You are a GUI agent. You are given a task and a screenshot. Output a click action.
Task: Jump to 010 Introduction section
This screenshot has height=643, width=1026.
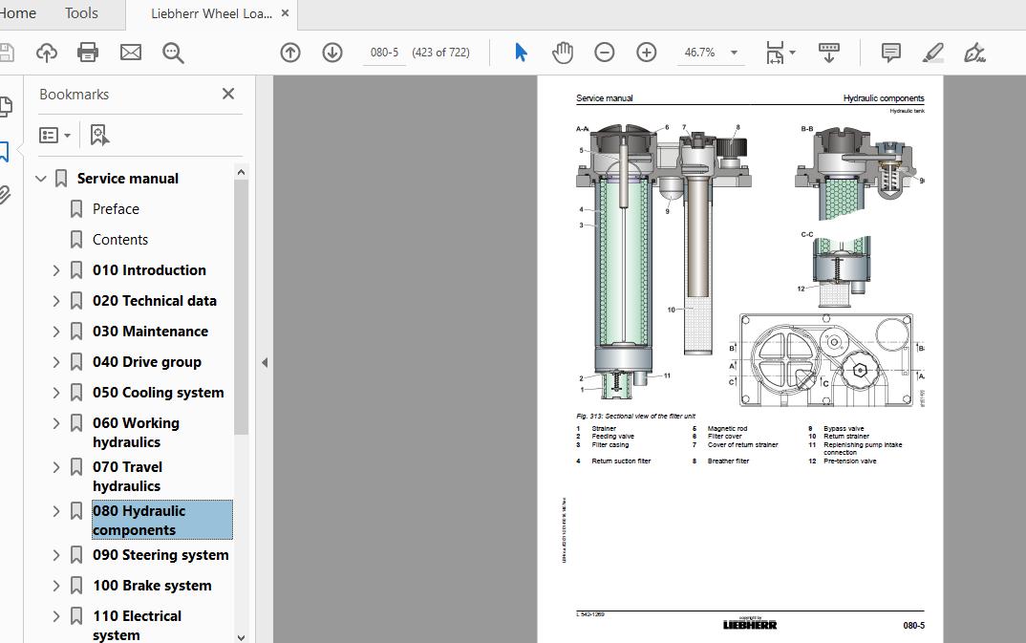click(149, 270)
